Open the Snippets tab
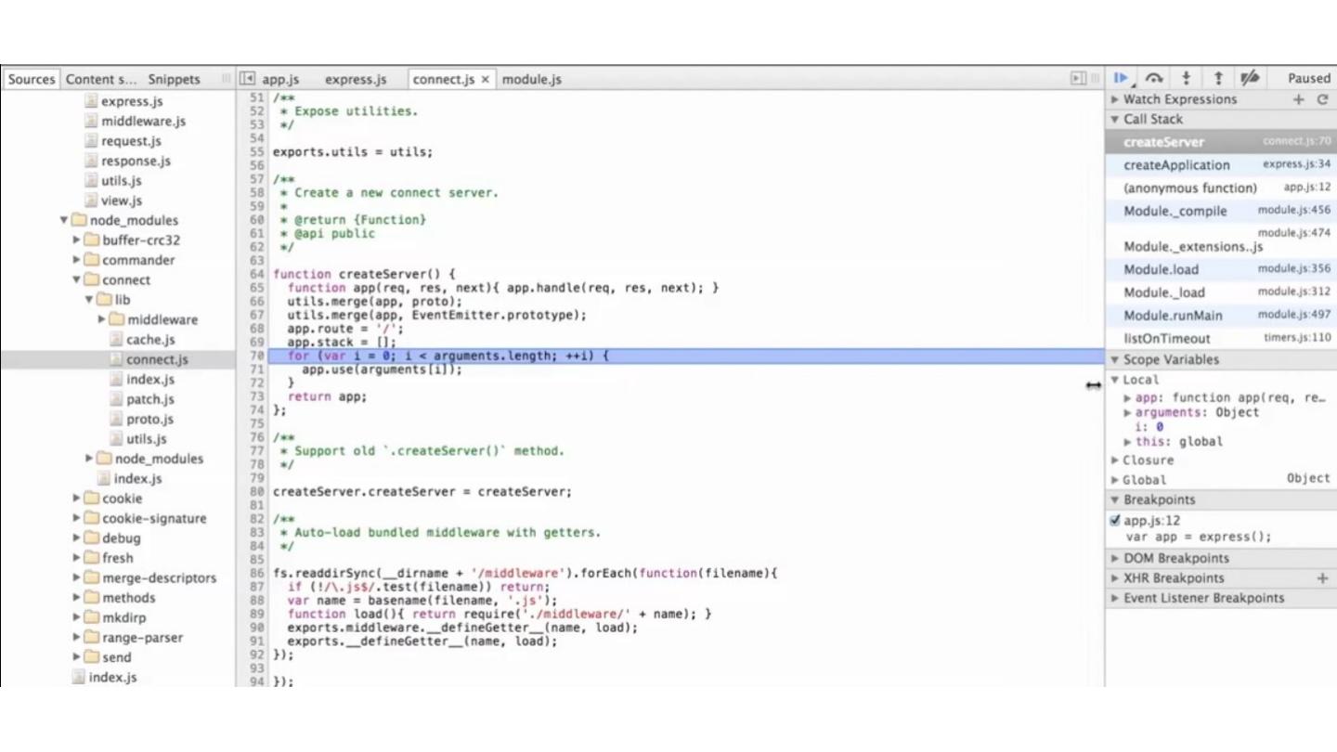This screenshot has height=752, width=1337. click(x=174, y=80)
